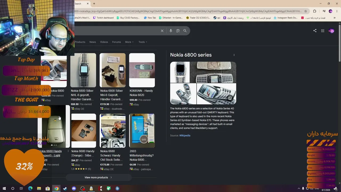
Task: Open Google Lens image search
Action: click(x=178, y=31)
